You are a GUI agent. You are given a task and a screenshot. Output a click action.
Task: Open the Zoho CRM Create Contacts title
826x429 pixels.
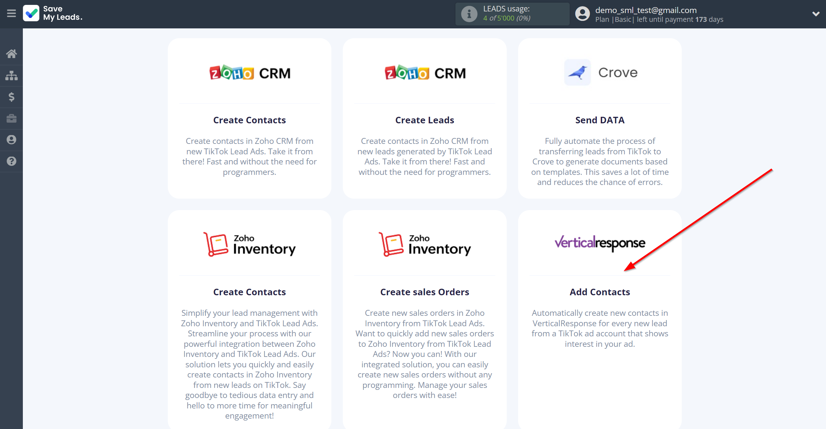[x=250, y=120]
